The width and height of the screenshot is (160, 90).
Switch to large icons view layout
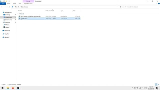[x=158, y=84]
